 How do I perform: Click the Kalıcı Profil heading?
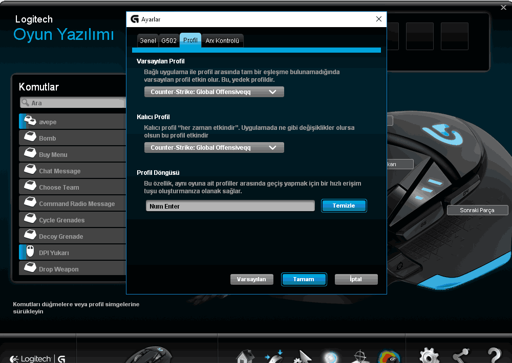(x=153, y=117)
